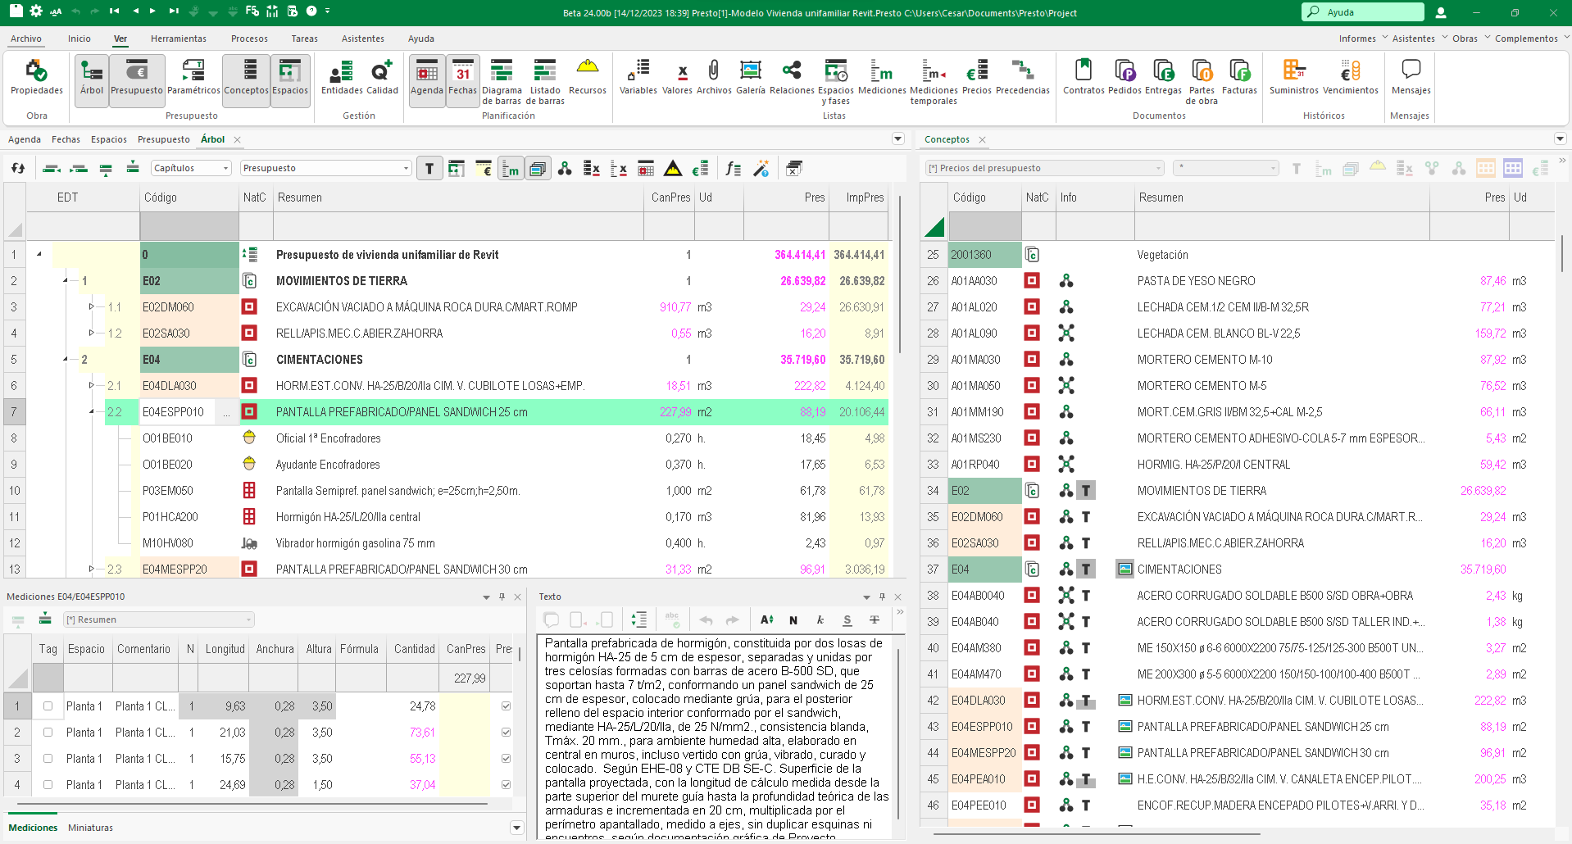Open the Precios del presupuesto dropdown

(1045, 168)
